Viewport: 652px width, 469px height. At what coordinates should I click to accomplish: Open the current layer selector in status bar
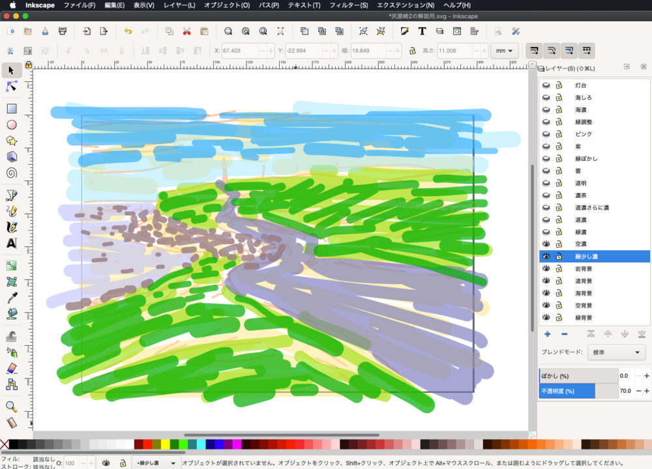click(156, 463)
